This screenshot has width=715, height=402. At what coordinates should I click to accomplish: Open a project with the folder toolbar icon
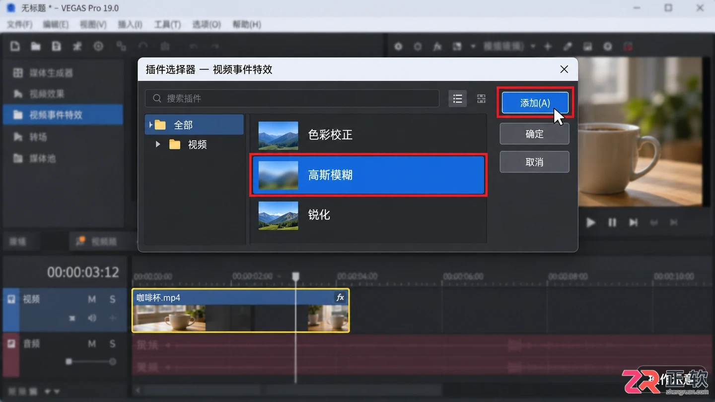[x=36, y=46]
